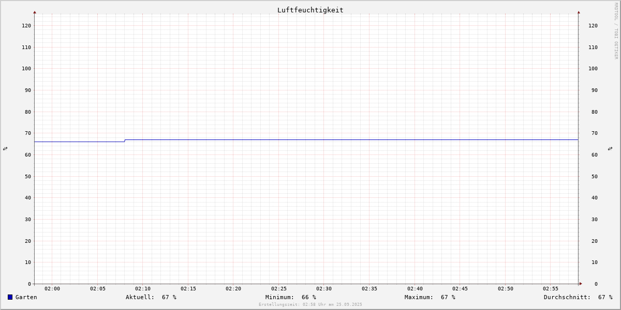Click the Minimum: 66 % value

pos(291,297)
